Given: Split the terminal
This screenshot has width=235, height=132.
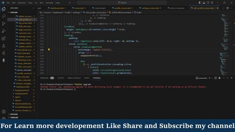Looking at the screenshot, I should click(216, 78).
